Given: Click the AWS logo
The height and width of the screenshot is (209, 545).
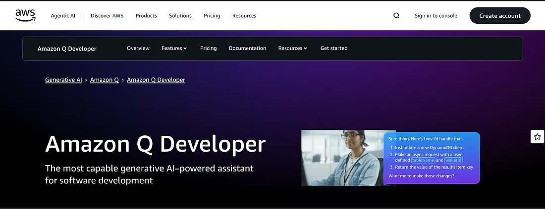Looking at the screenshot, I should tap(25, 16).
